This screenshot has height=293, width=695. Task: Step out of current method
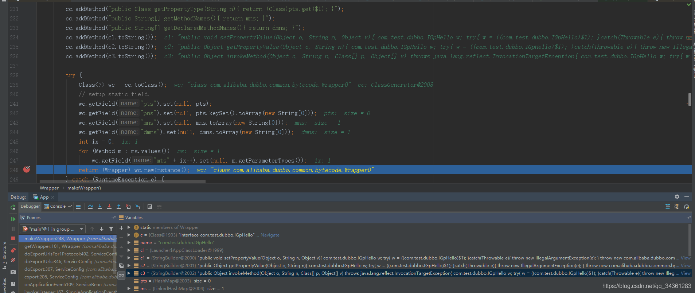119,207
